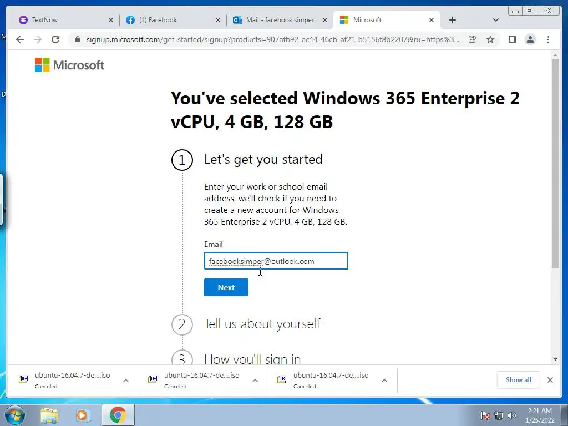Bookmark this page with the star icon
The width and height of the screenshot is (568, 426).
coord(490,39)
